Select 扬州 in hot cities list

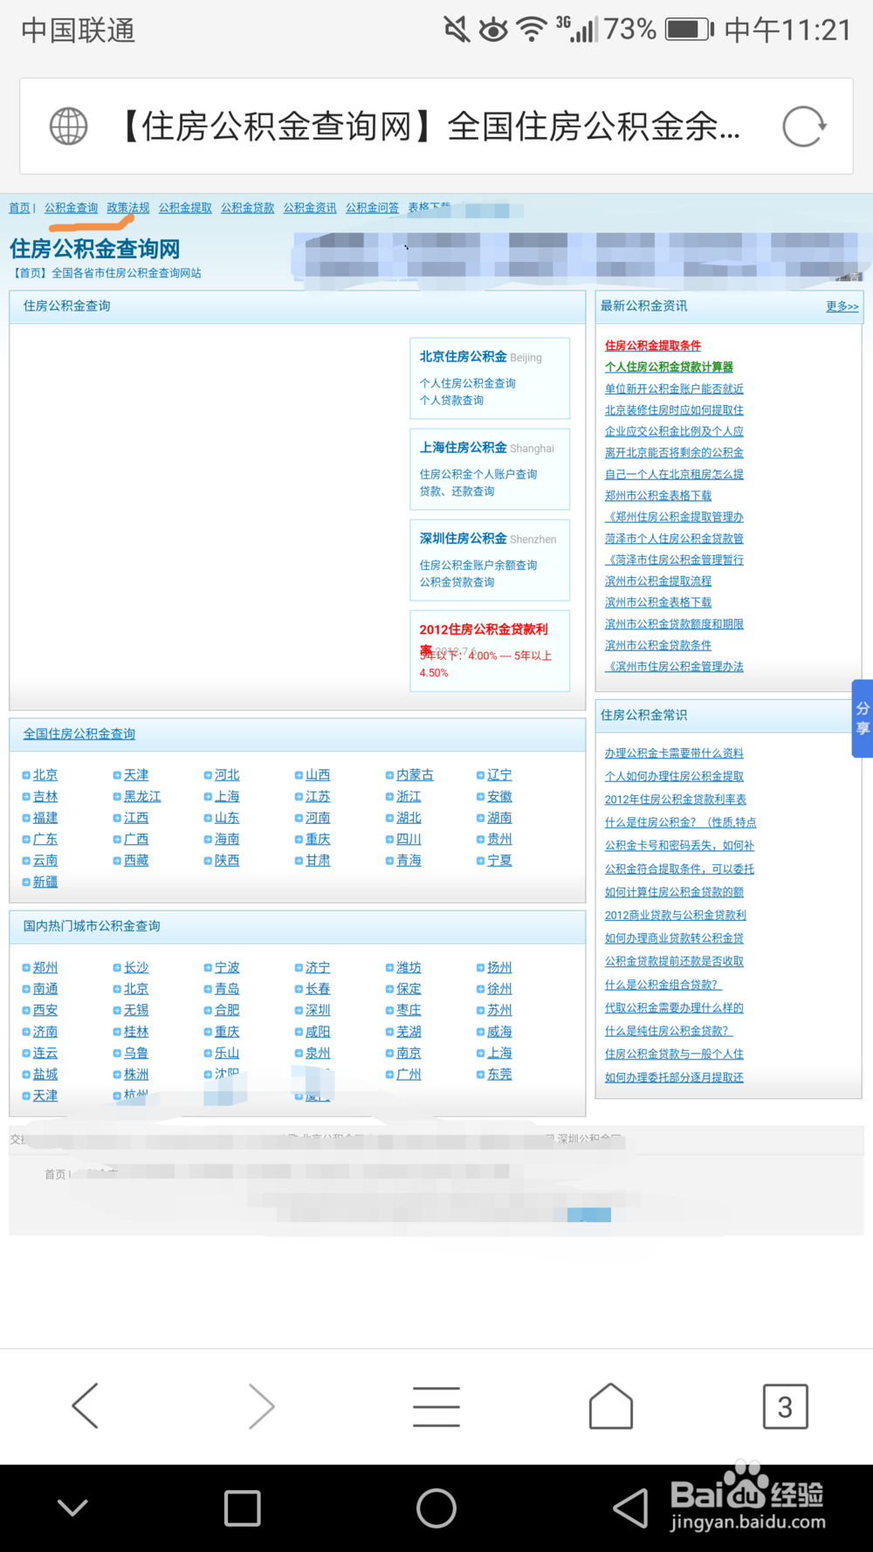pos(499,967)
